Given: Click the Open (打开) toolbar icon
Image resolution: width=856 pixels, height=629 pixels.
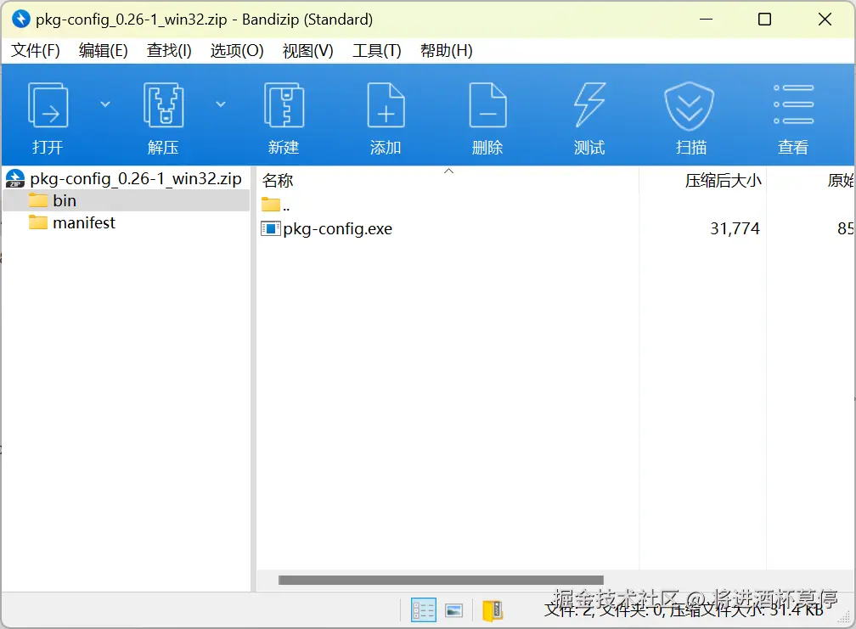Looking at the screenshot, I should click(48, 104).
